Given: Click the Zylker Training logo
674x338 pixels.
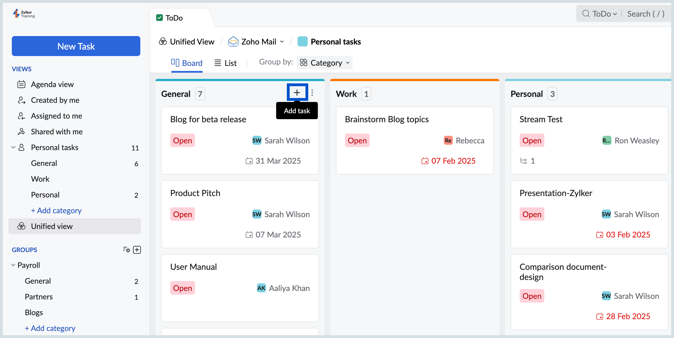Looking at the screenshot, I should point(24,14).
